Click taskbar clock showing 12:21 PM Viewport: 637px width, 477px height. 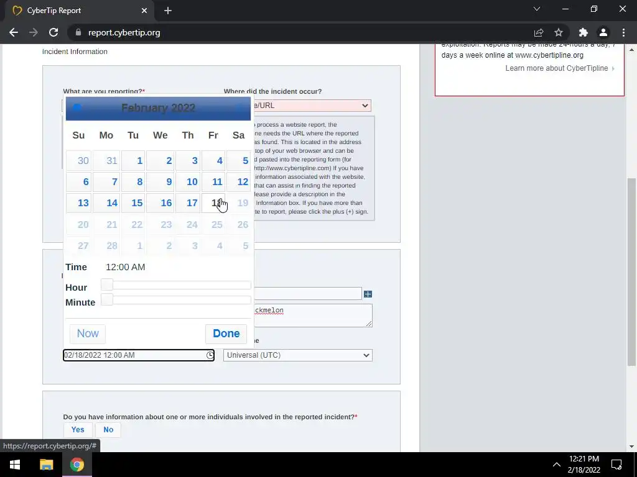click(584, 465)
